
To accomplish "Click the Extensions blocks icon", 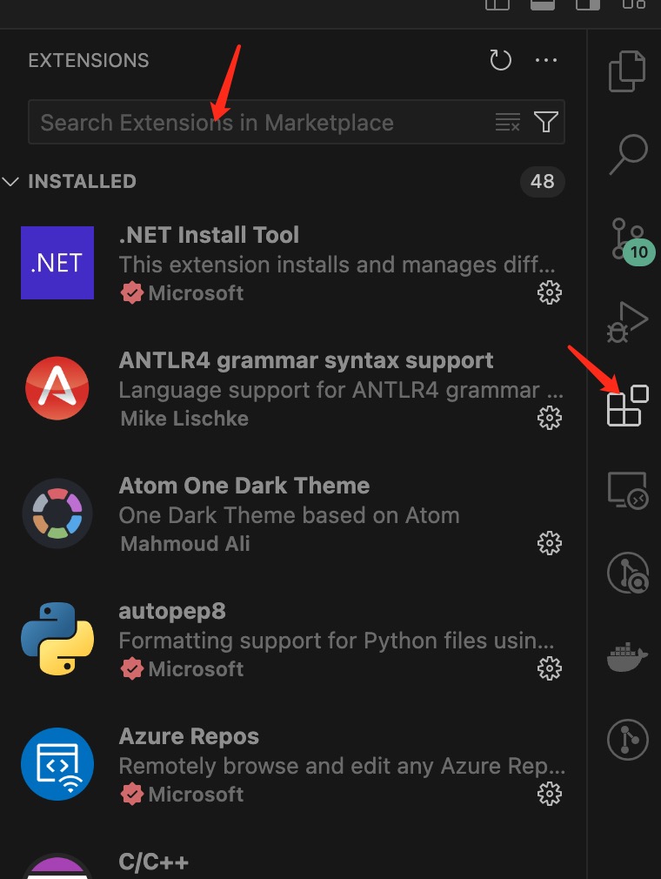I will [627, 406].
